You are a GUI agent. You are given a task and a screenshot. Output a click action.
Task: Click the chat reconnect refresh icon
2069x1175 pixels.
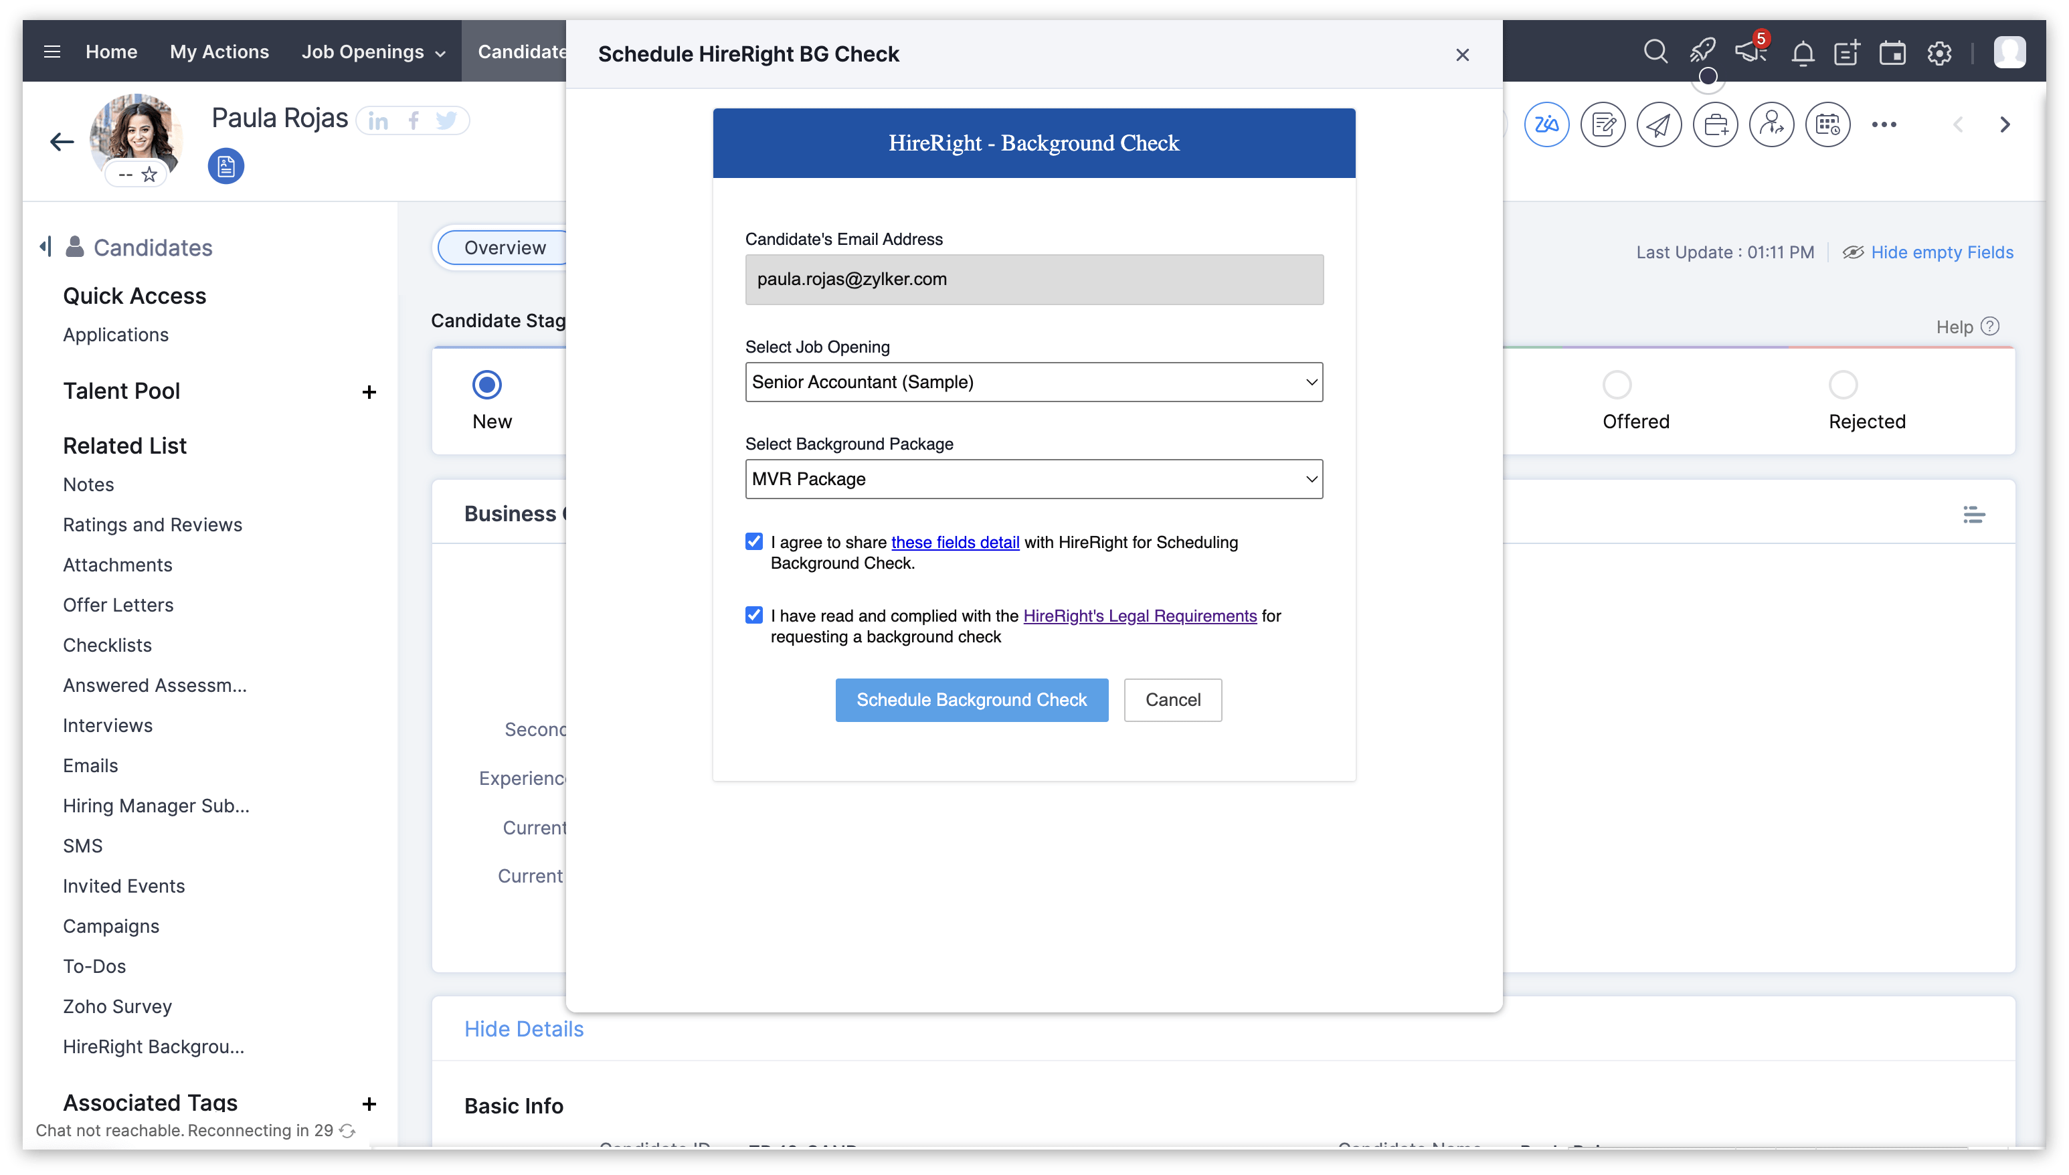click(348, 1131)
